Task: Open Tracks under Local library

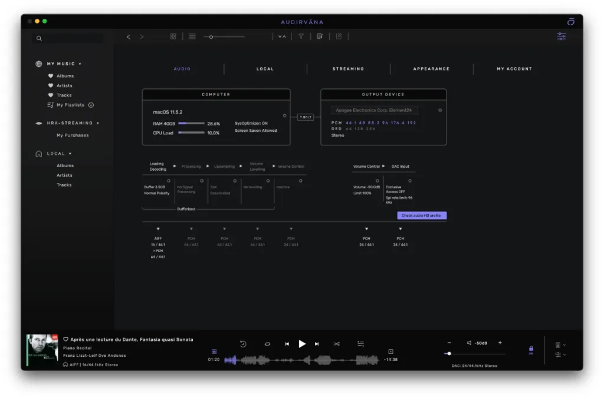Action: [64, 185]
